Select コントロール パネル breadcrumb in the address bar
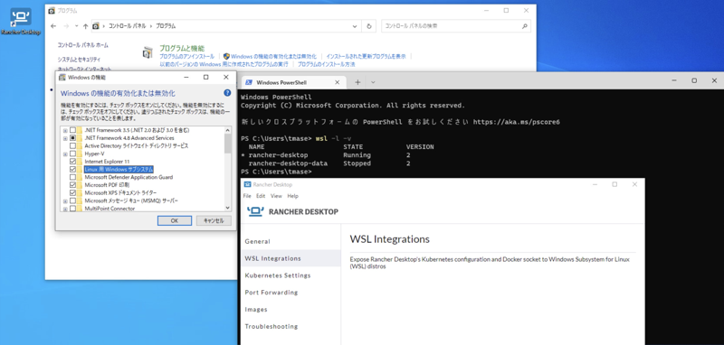This screenshot has width=724, height=345. [128, 26]
